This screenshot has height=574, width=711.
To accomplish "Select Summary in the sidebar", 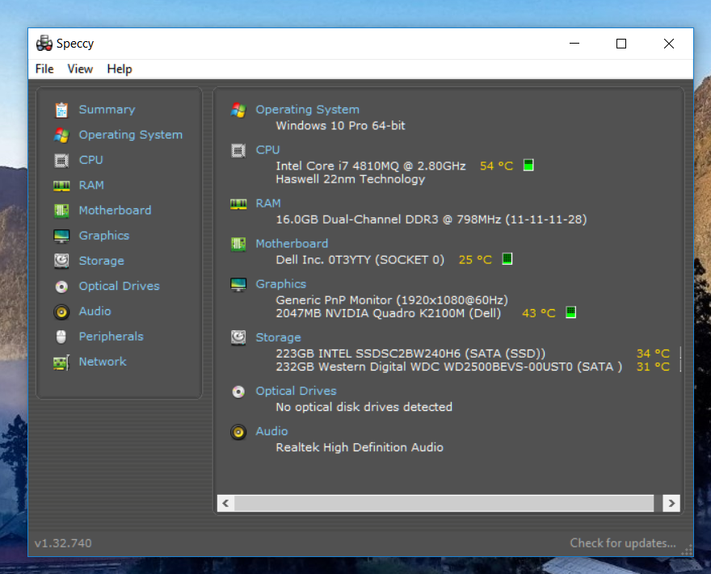I will [107, 110].
